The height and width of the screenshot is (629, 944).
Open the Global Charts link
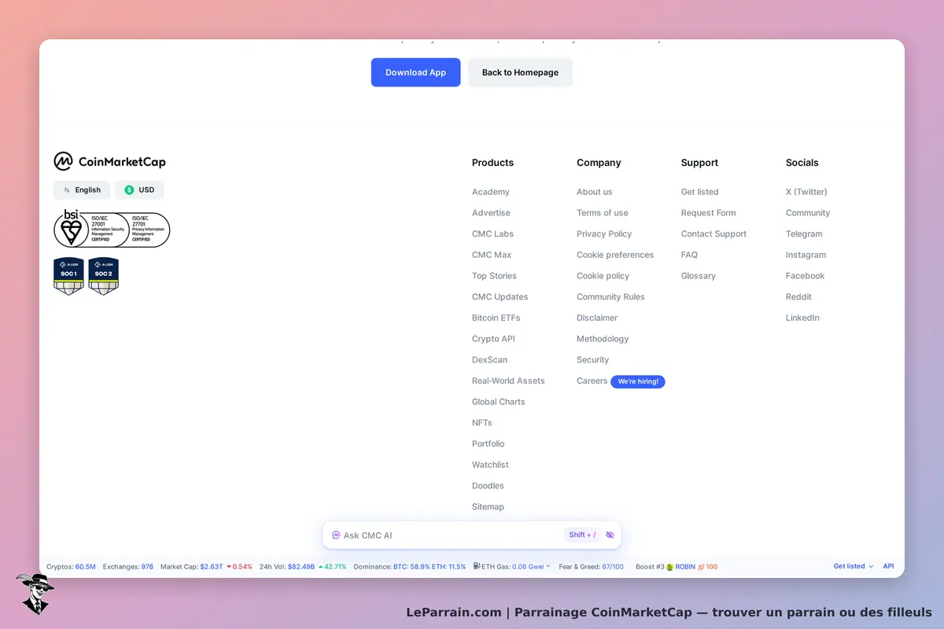(x=498, y=402)
